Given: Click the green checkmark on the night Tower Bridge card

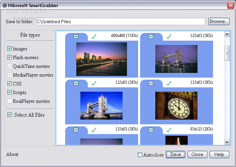Looking at the screenshot, I should coord(169,36).
